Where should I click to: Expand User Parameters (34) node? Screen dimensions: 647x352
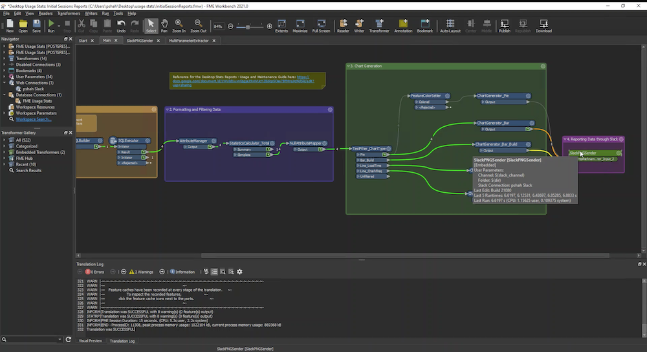5,77
